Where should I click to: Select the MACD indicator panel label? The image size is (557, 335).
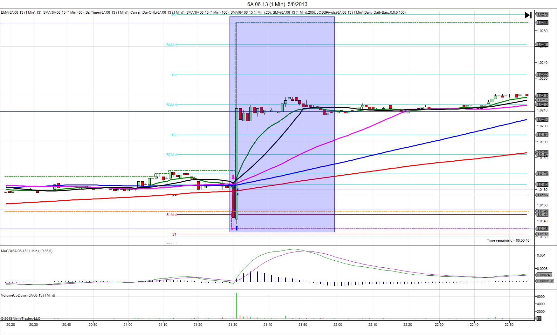click(27, 251)
